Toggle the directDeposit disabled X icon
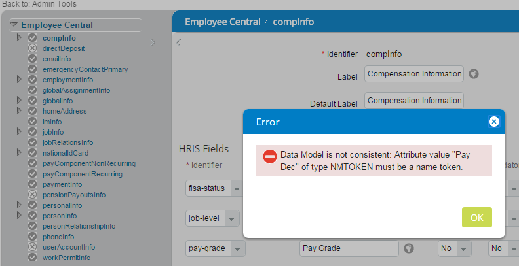The width and height of the screenshot is (519, 266). tap(32, 48)
